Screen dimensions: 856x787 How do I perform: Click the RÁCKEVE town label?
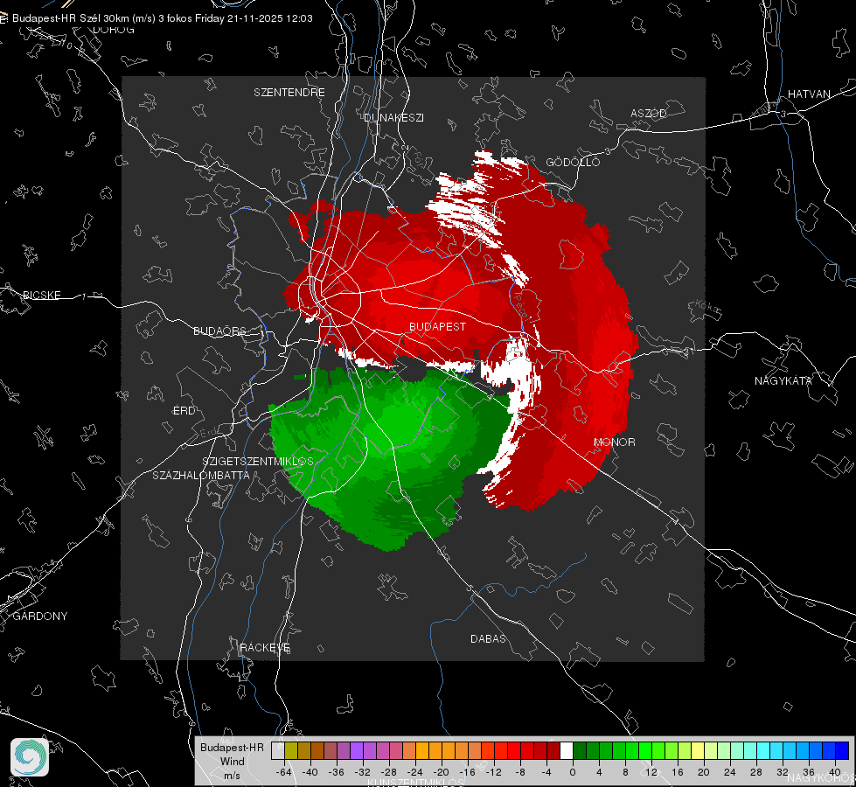(x=265, y=647)
